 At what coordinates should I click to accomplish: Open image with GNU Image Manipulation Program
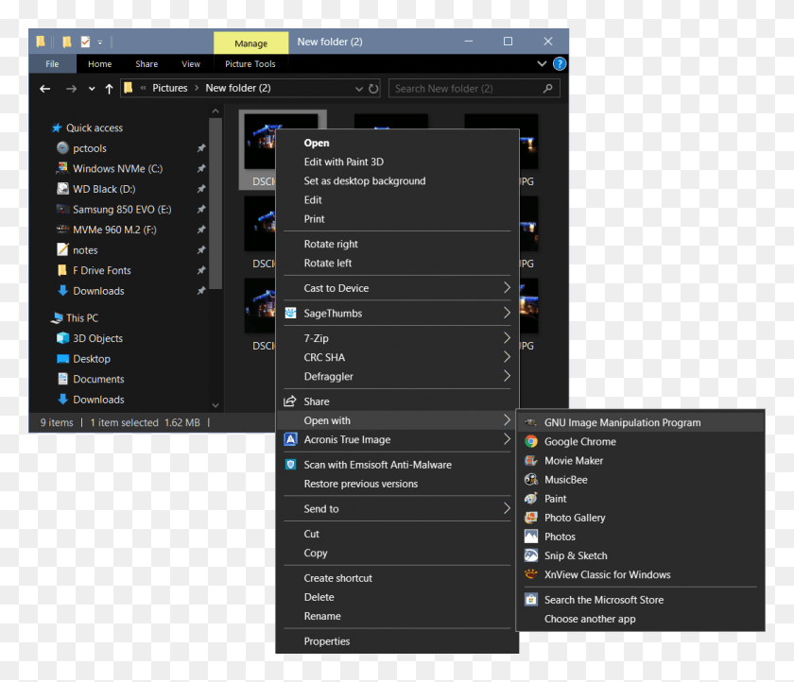(x=622, y=422)
